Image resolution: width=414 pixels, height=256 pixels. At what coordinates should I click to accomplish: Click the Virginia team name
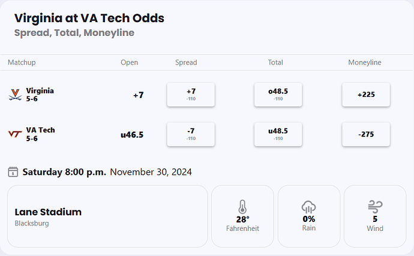pos(40,91)
